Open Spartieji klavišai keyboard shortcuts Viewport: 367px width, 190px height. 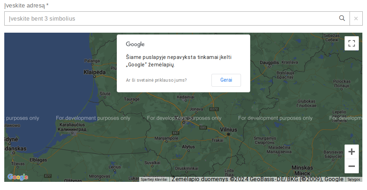(154, 179)
